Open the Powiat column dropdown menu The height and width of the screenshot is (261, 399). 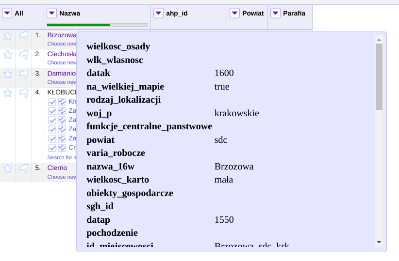[234, 13]
